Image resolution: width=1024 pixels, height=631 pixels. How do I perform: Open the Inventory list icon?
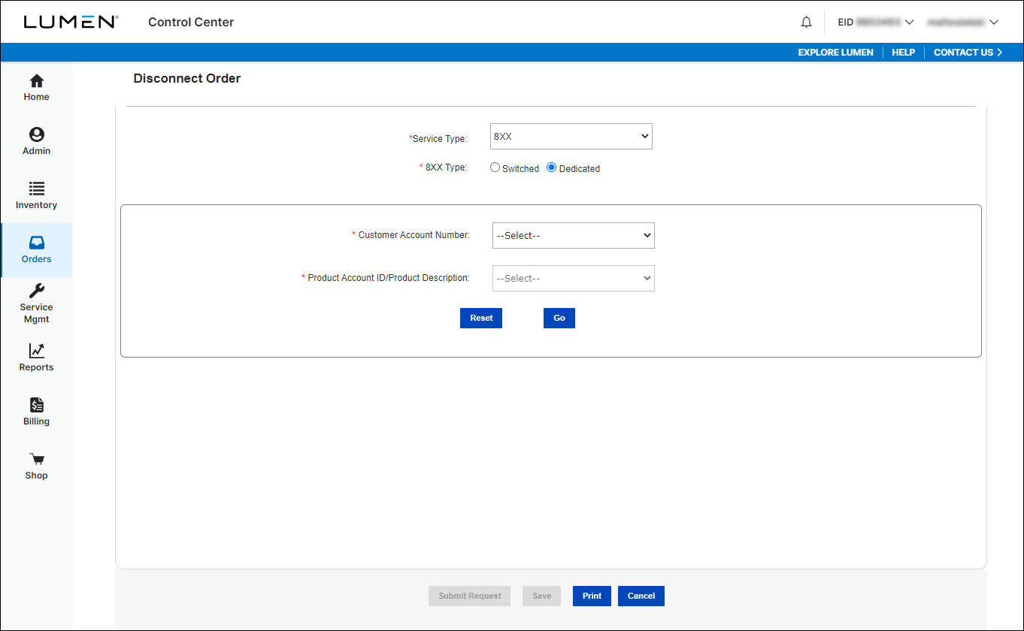tap(36, 189)
